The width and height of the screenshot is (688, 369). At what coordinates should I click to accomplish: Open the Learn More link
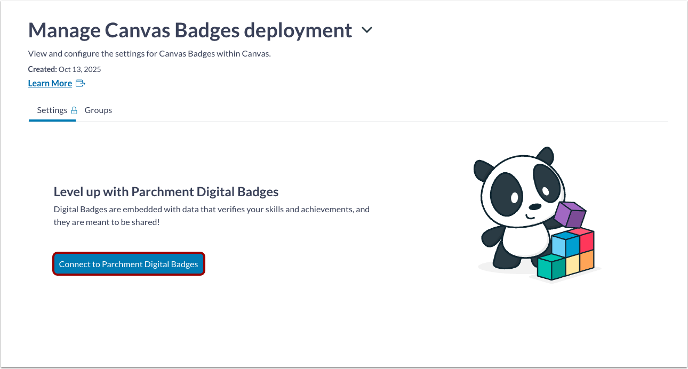click(x=50, y=83)
